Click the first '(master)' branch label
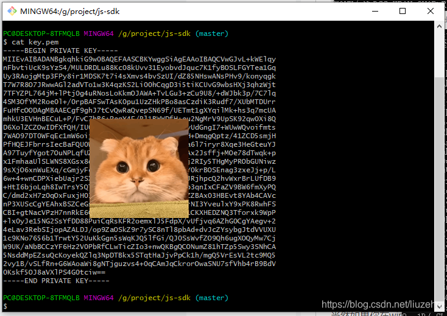Image resolution: width=447 pixels, height=316 pixels. [212, 33]
